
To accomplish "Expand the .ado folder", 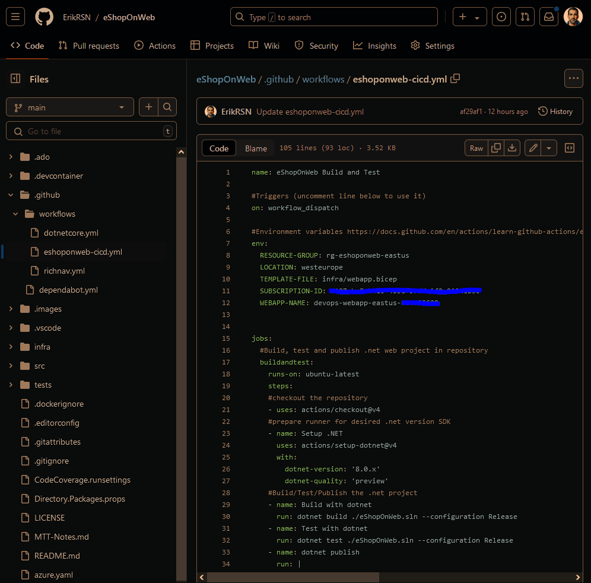I will (x=11, y=157).
